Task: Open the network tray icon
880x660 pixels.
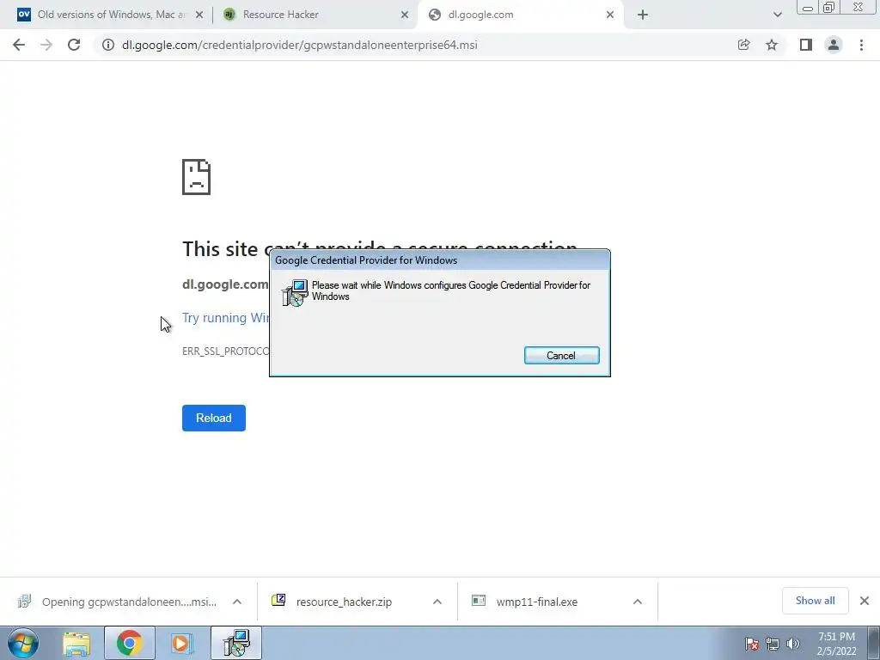Action: [773, 644]
